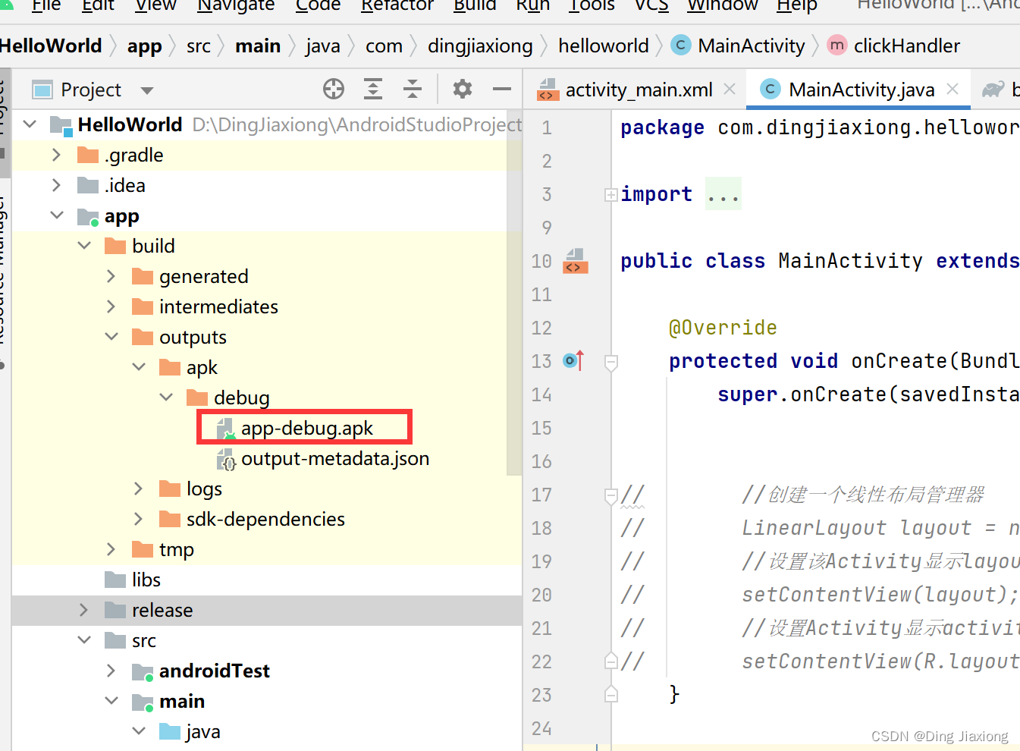
Task: Select app-debug.apk in the tree
Action: click(307, 428)
